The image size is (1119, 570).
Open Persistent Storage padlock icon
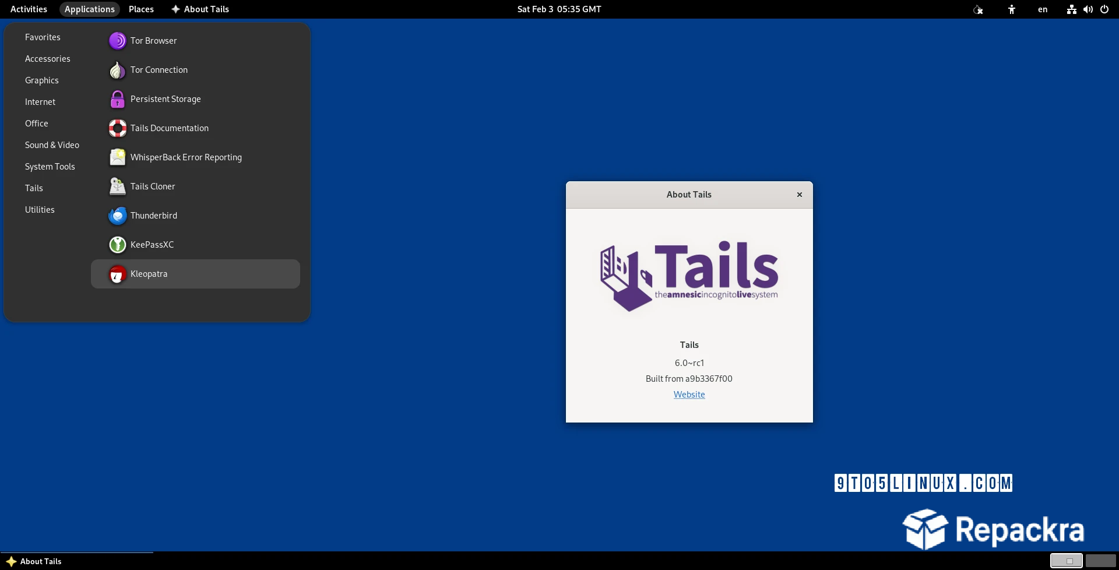point(117,99)
